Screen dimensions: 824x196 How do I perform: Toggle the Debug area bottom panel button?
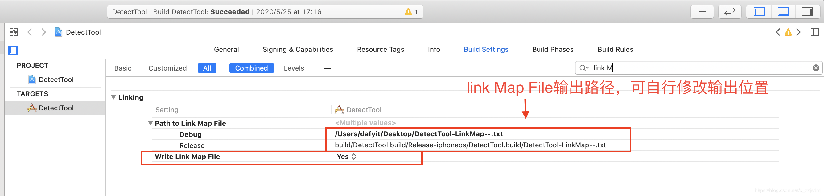tap(783, 12)
